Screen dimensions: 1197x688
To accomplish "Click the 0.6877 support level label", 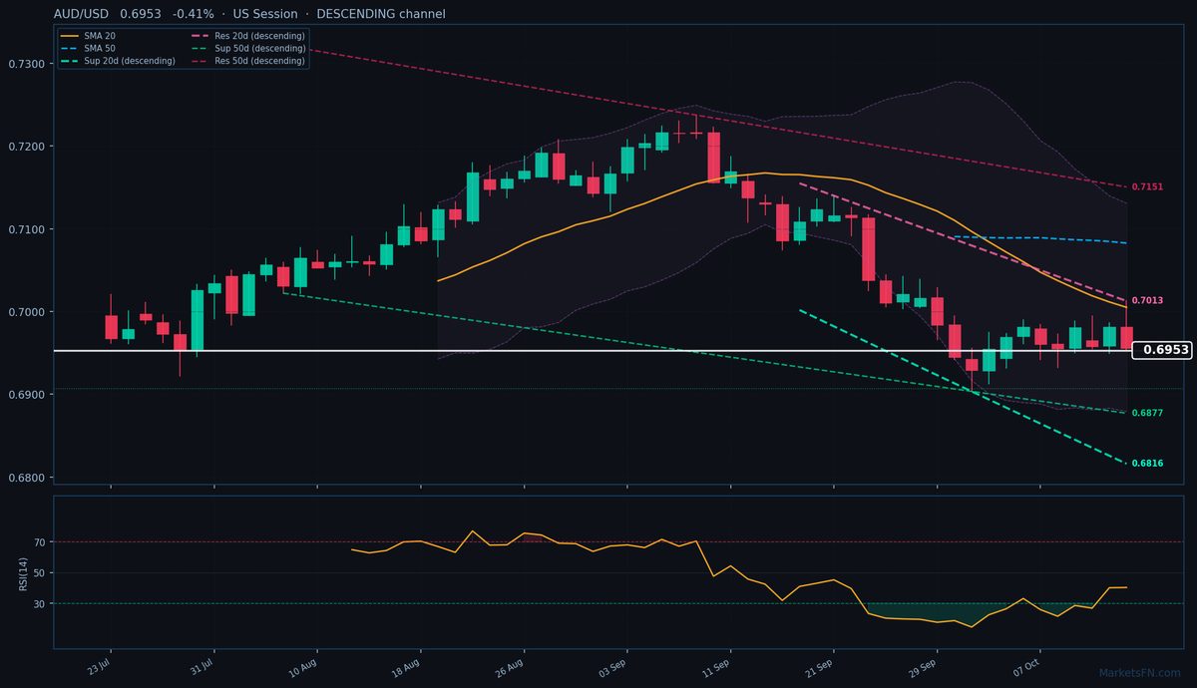I will point(1147,413).
